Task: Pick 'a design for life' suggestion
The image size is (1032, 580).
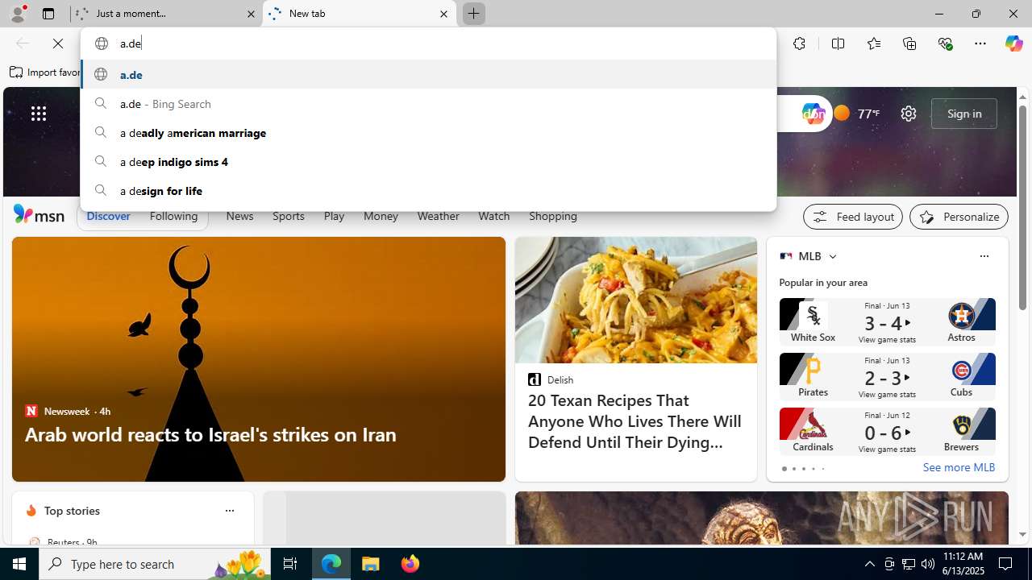Action: coord(428,190)
